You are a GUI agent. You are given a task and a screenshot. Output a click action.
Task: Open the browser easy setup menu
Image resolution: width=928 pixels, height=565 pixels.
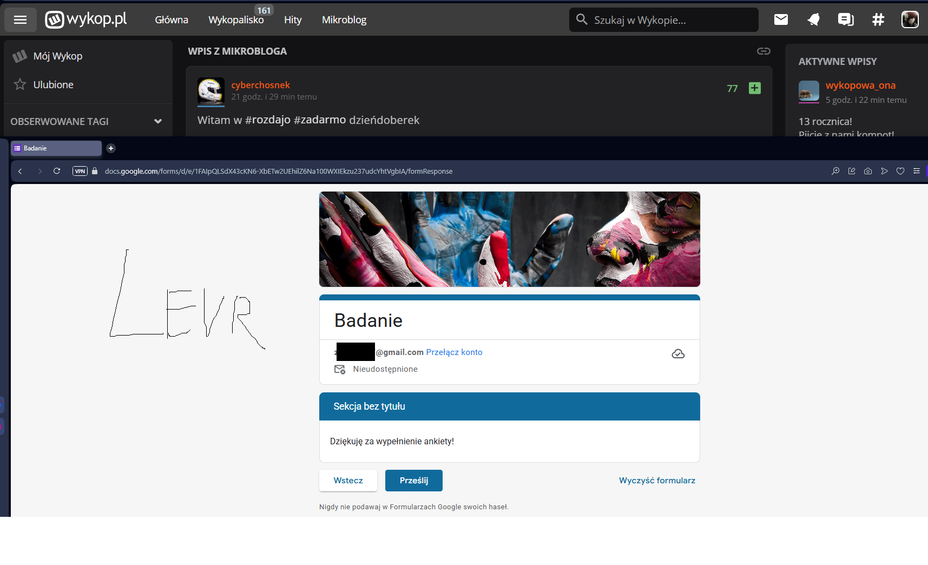pos(917,171)
